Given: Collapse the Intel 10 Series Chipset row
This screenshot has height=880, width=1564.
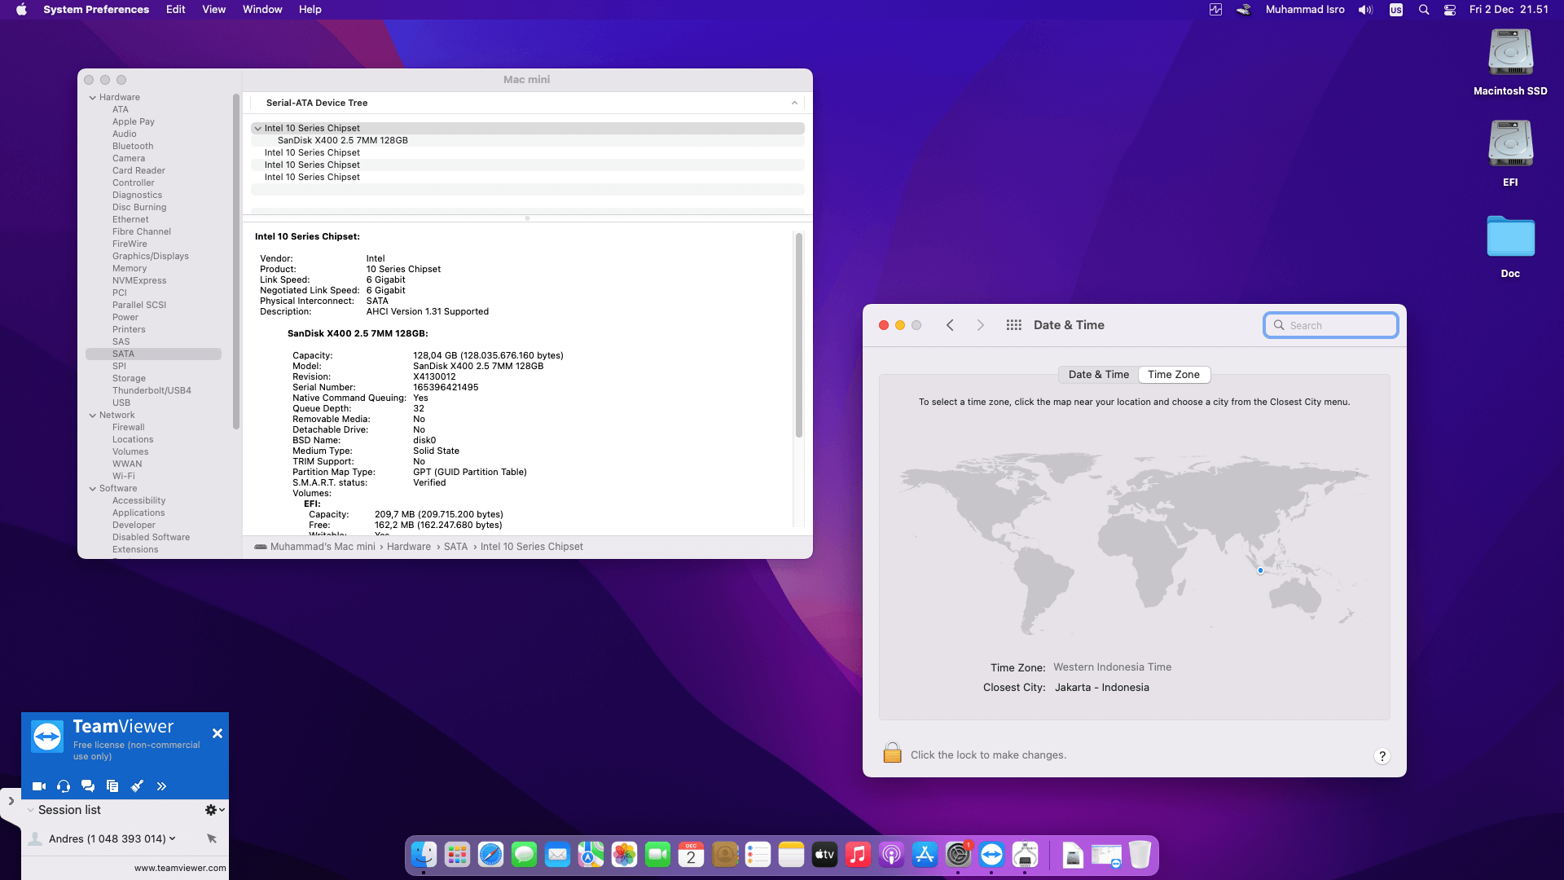Looking at the screenshot, I should click(257, 129).
